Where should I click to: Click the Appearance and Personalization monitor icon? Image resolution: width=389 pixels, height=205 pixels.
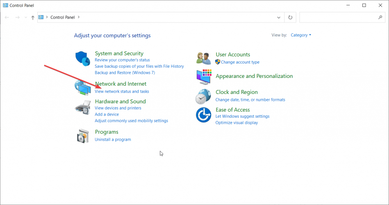(x=204, y=76)
